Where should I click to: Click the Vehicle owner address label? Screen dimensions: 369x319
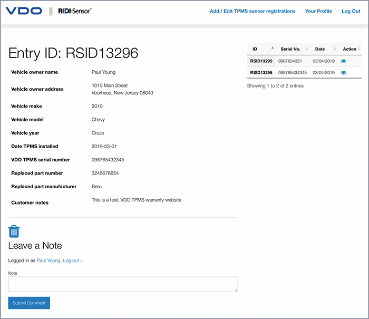[x=37, y=89]
